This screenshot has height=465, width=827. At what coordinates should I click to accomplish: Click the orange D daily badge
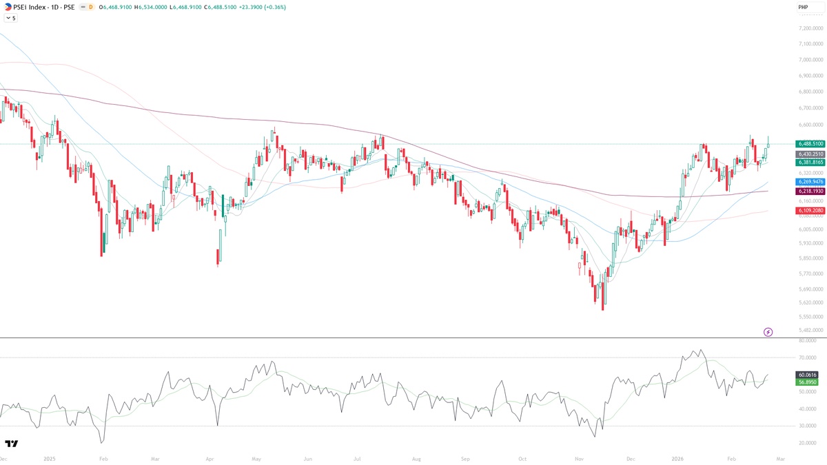90,8
